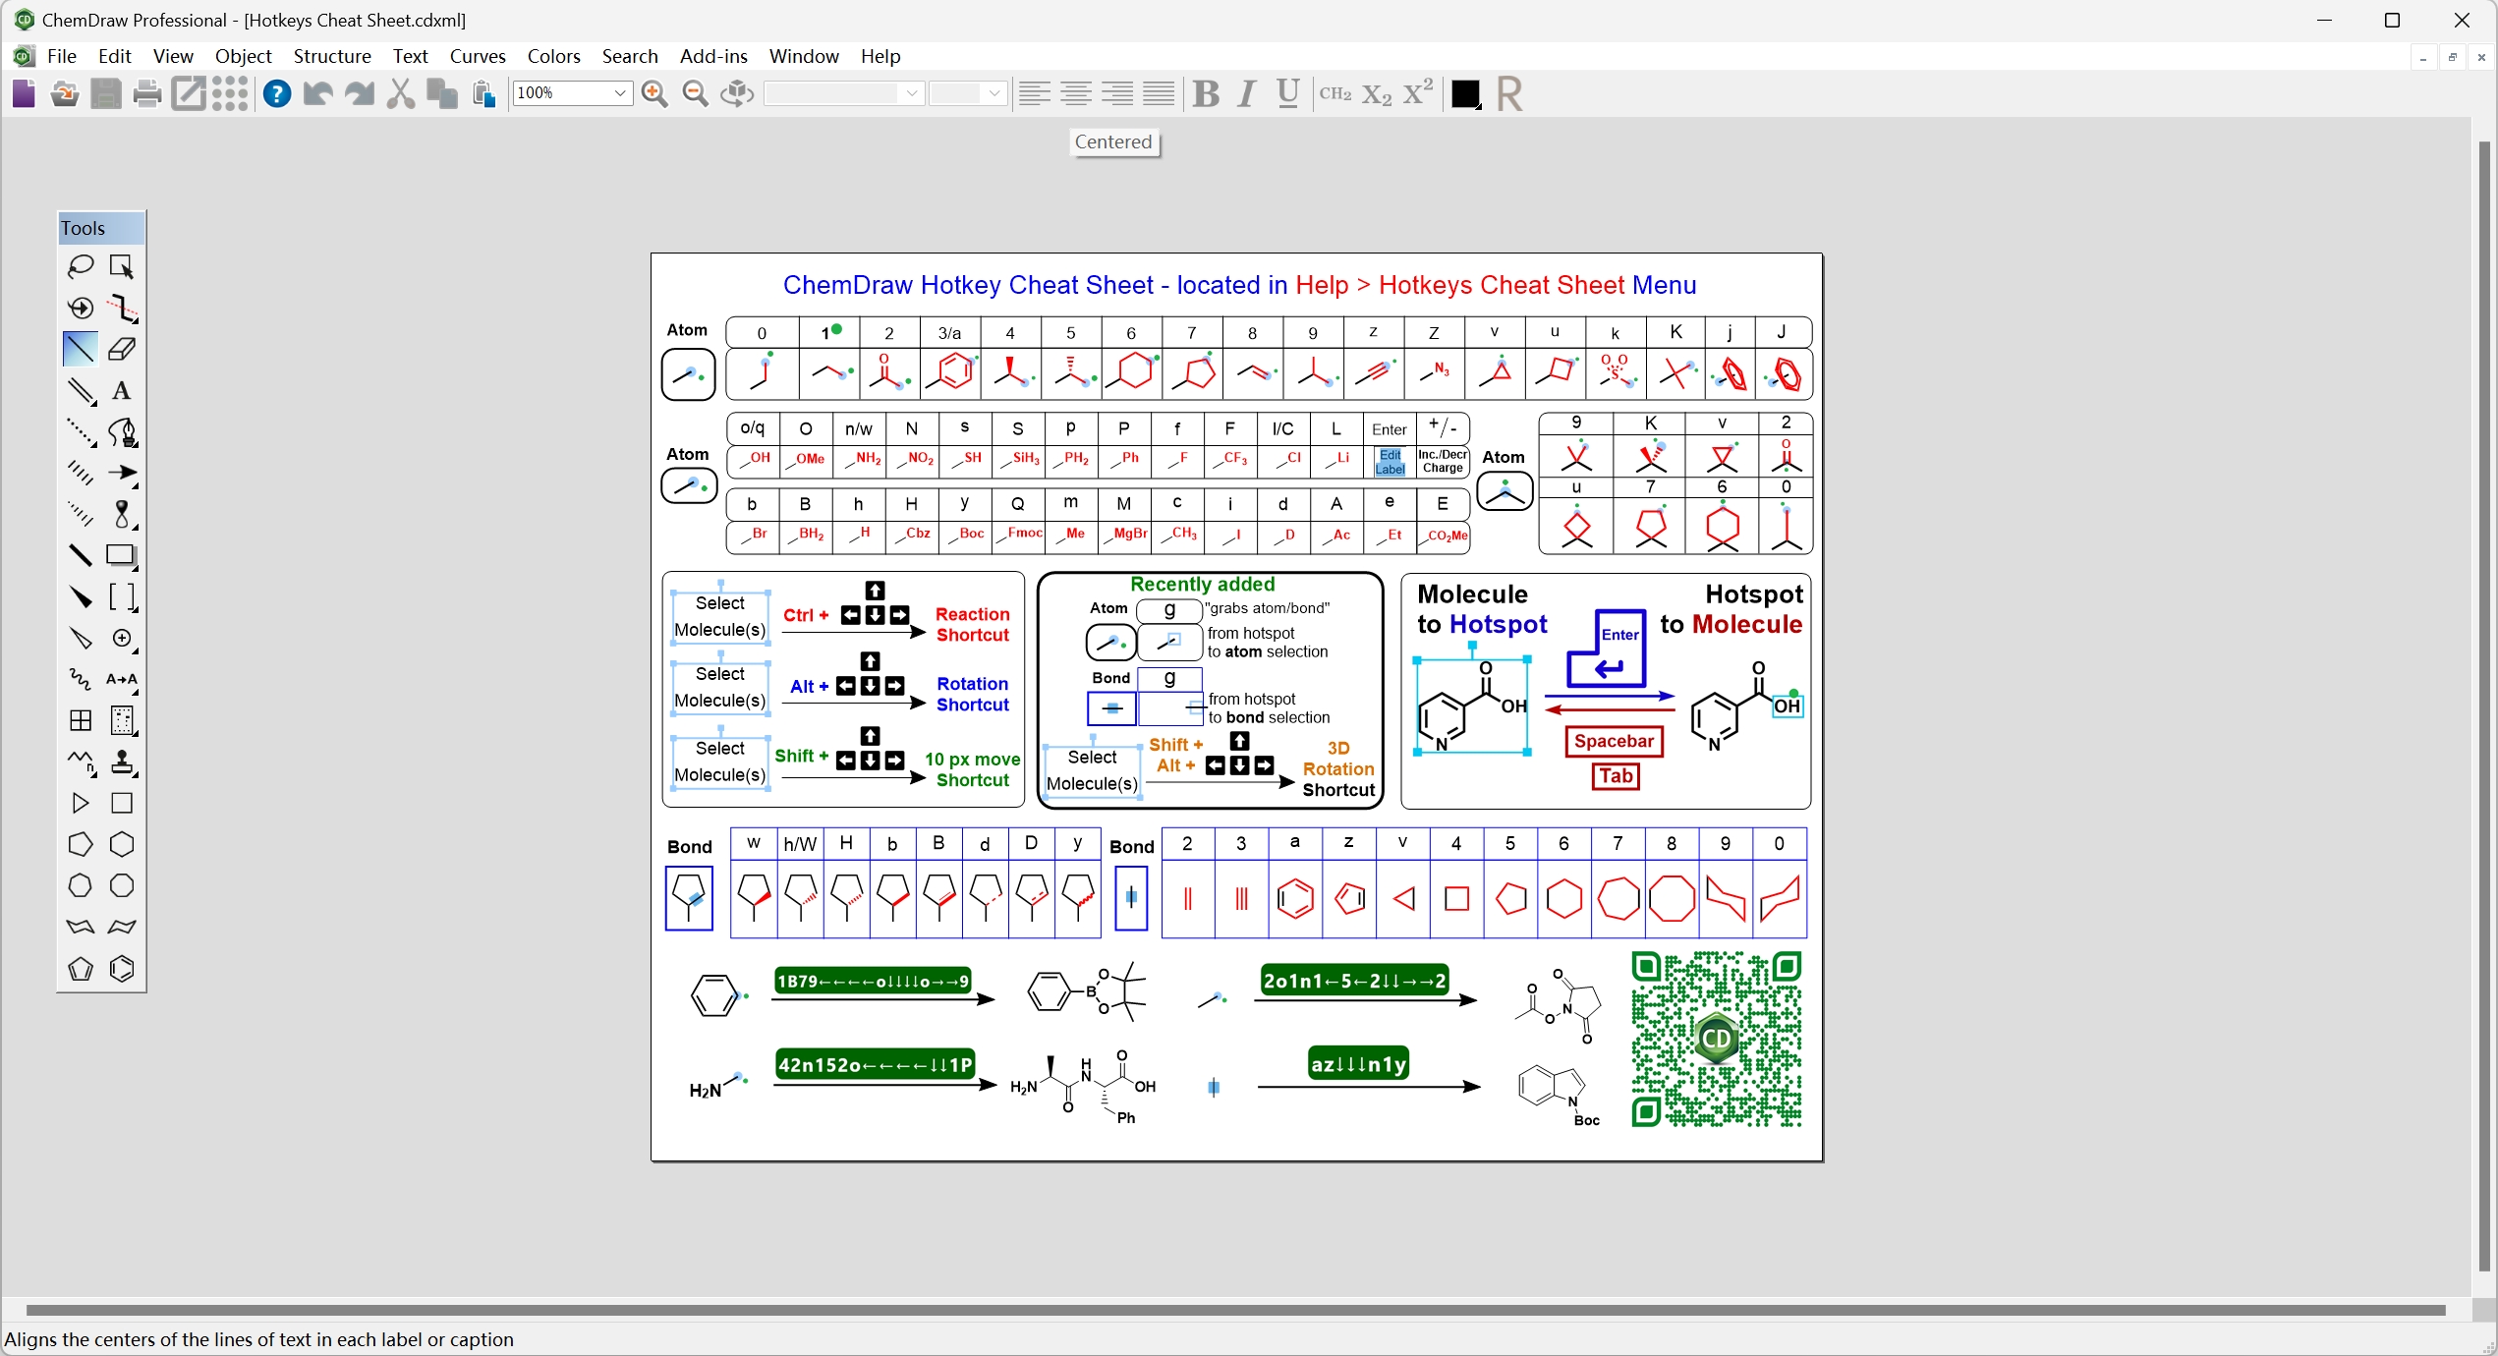
Task: Toggle Italic text formatting
Action: click(x=1247, y=93)
